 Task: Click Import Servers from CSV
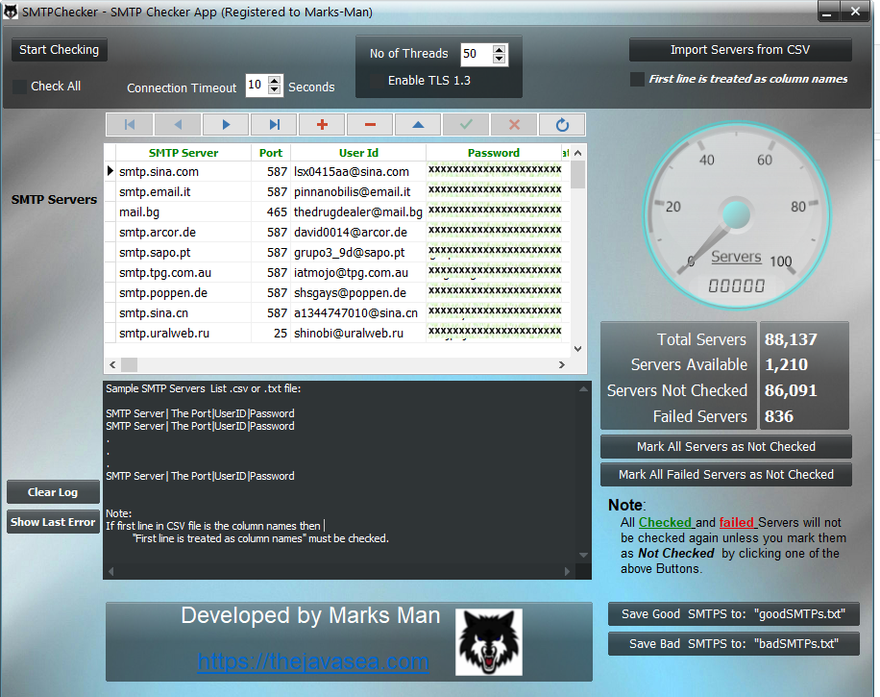pos(740,50)
